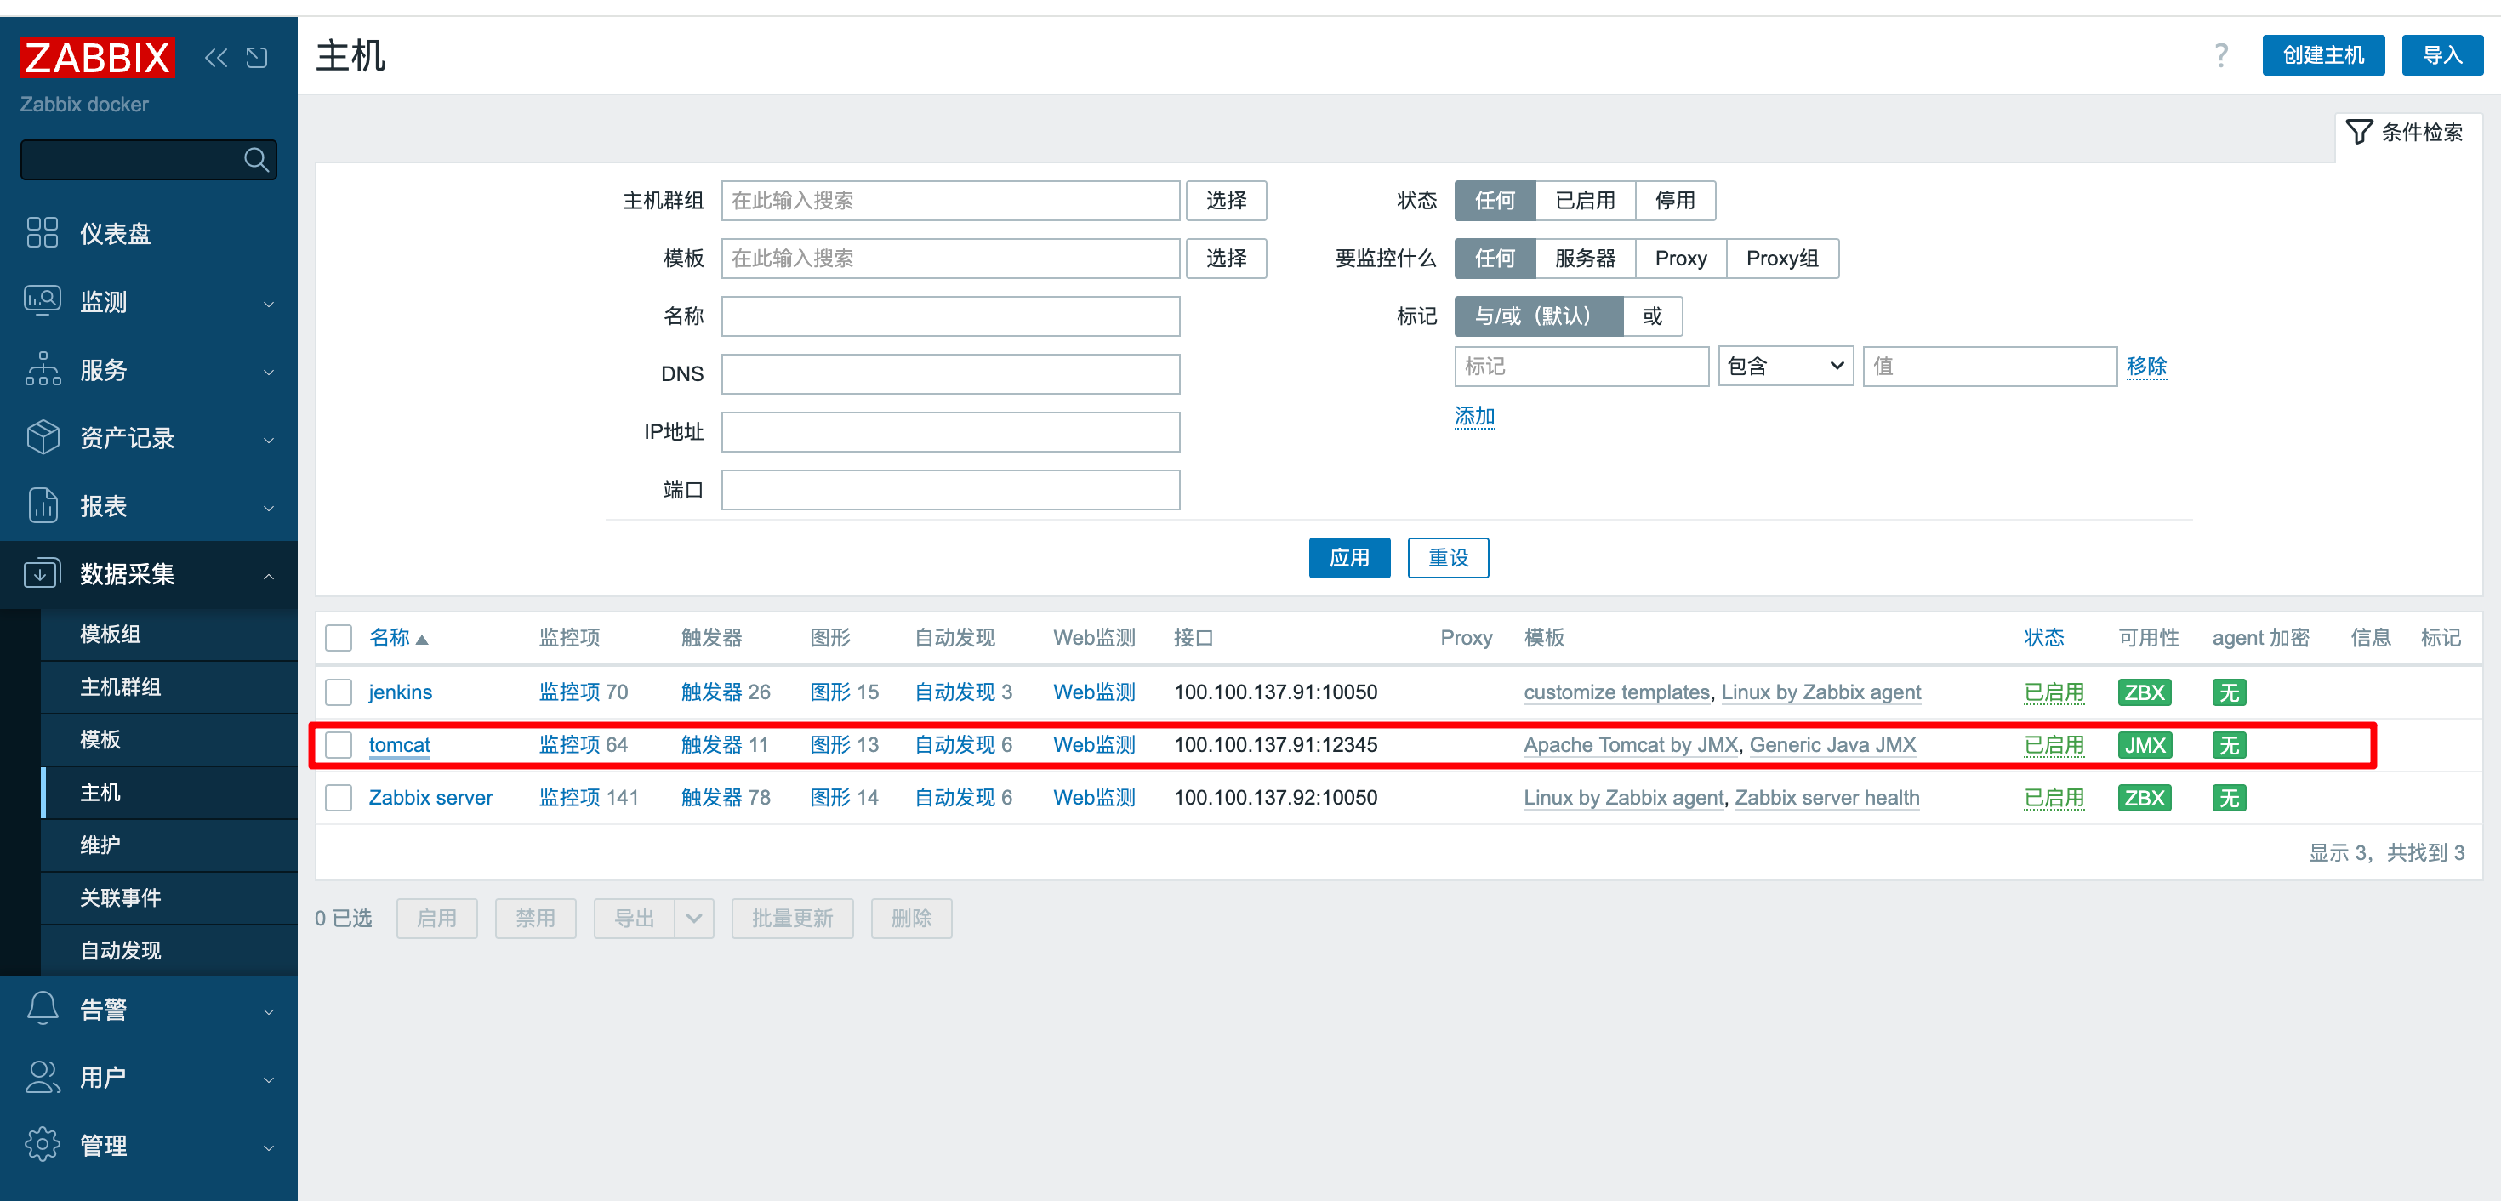
Task: Open the dashboard icon (仪表盘)
Action: [x=43, y=233]
